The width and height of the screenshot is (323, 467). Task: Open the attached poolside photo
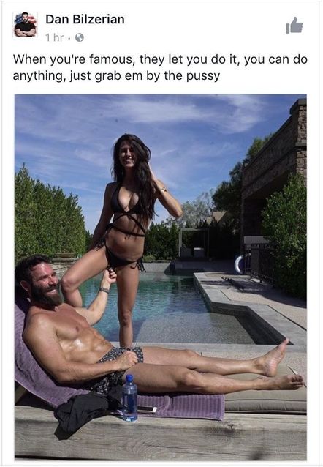pos(161,277)
